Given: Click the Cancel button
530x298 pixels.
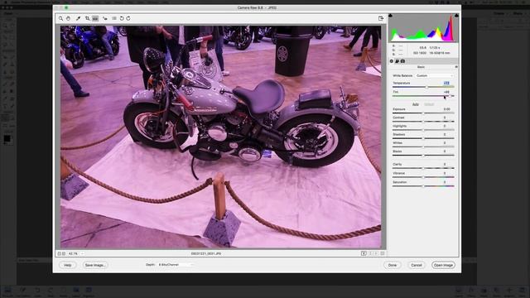Looking at the screenshot, I should 417,265.
